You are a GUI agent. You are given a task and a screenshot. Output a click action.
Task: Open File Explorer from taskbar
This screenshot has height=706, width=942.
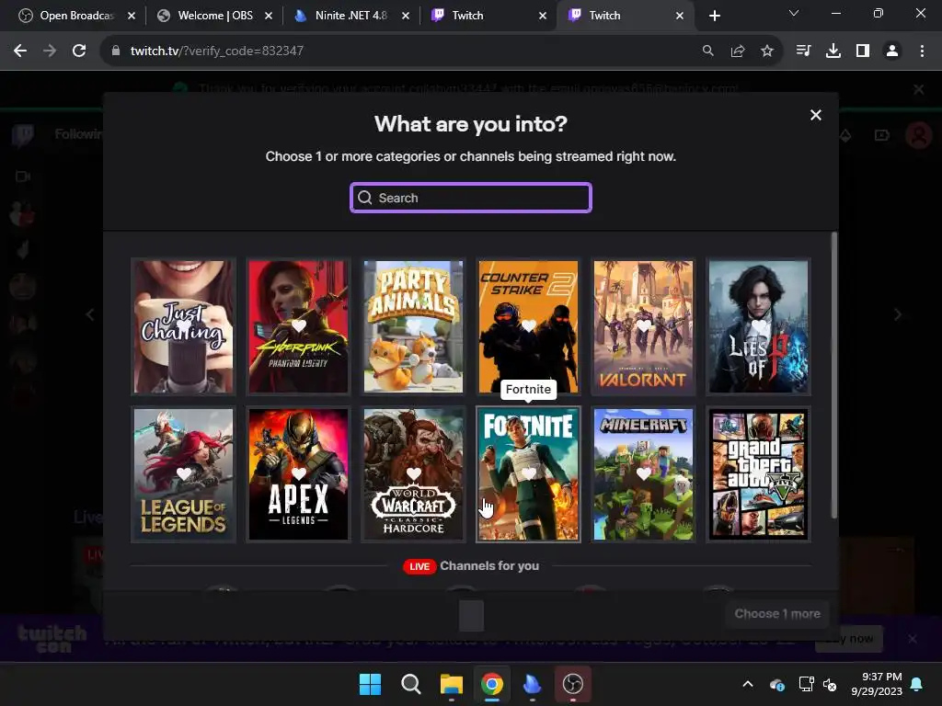click(x=451, y=684)
